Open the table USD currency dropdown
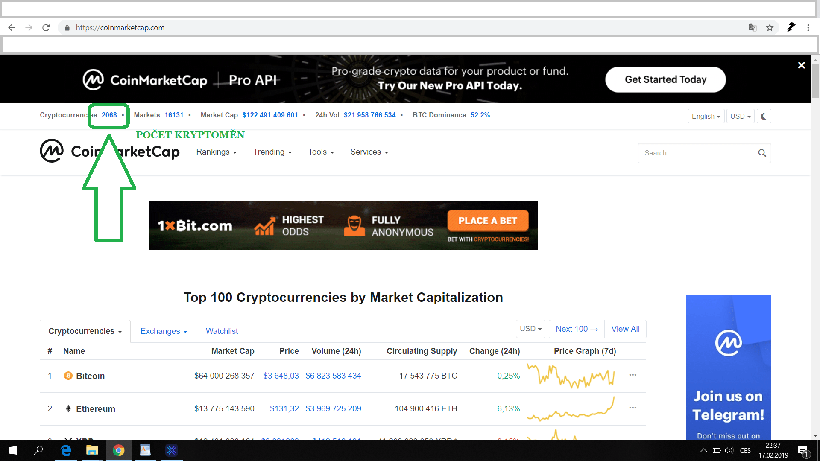The width and height of the screenshot is (820, 461). tap(530, 329)
